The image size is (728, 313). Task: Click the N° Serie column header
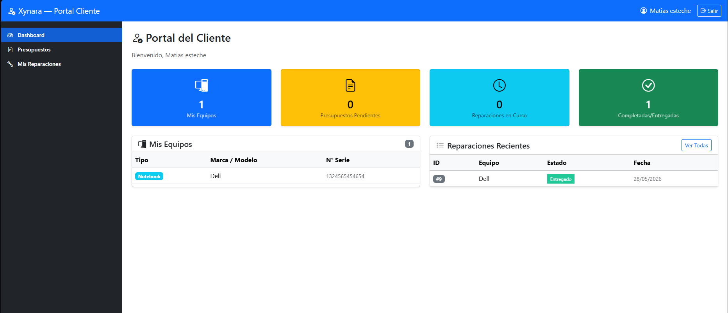[x=338, y=160]
